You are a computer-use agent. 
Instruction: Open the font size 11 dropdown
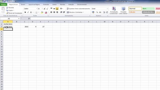42,9
